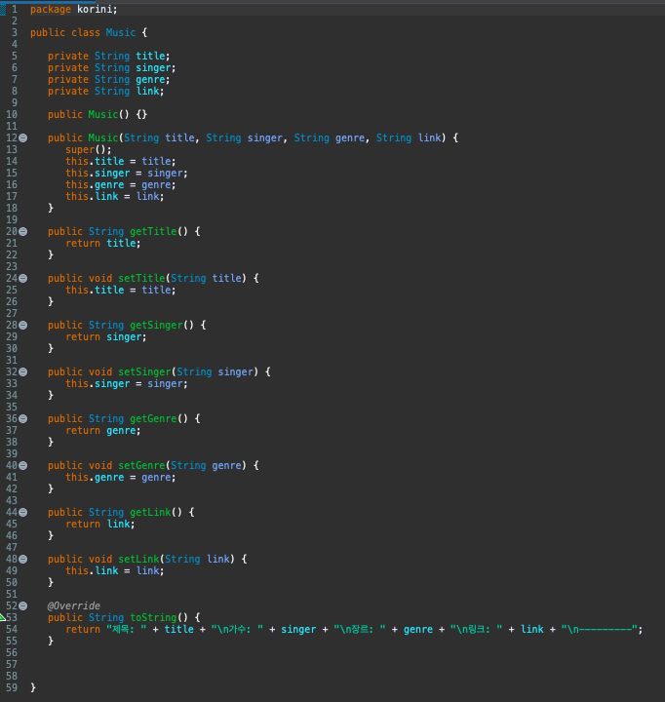Click the "\n장르: " string literal
The height and width of the screenshot is (702, 665).
(360, 629)
